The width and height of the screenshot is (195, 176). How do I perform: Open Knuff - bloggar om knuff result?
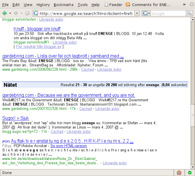[37, 29]
